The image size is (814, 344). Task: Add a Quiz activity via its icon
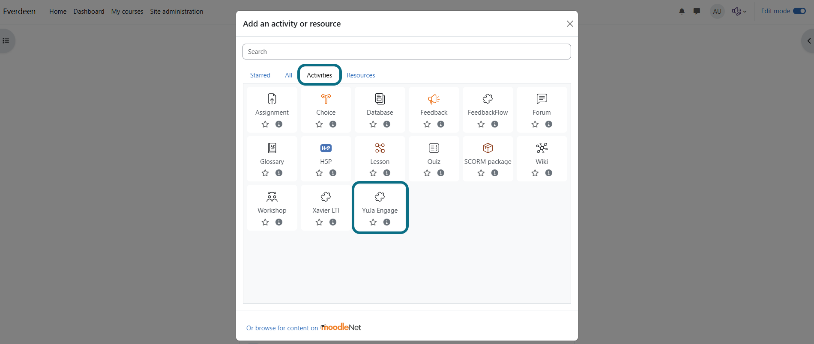(434, 148)
